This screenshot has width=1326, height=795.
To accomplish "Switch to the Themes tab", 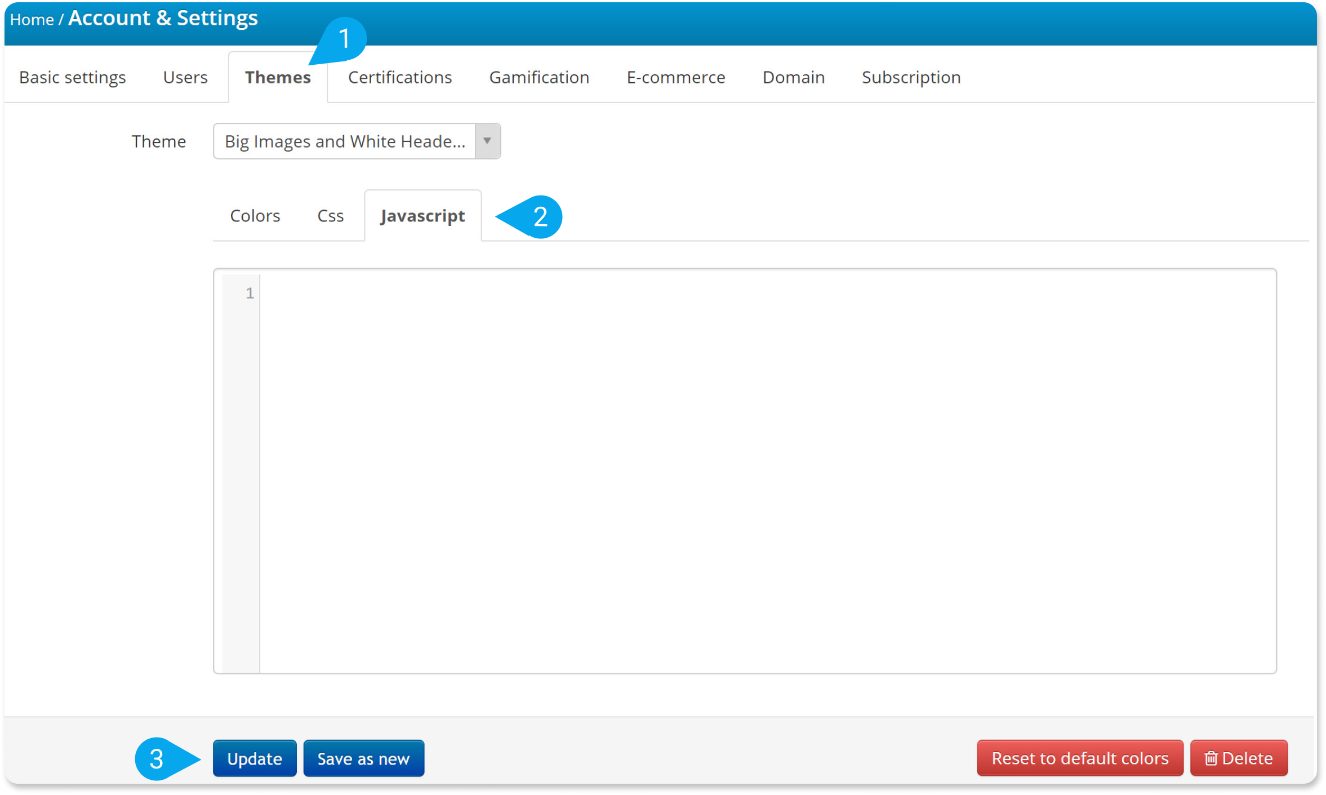I will pos(277,77).
